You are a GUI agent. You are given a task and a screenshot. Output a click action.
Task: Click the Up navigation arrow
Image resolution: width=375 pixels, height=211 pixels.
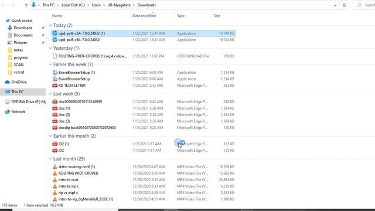26,5
